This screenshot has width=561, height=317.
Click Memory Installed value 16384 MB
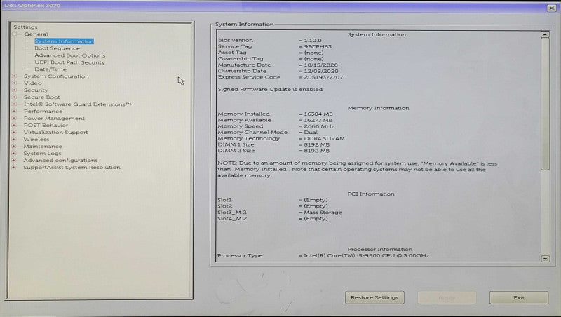(x=318, y=114)
